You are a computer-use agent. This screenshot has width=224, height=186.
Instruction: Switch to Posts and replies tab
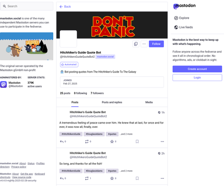coord(112,102)
